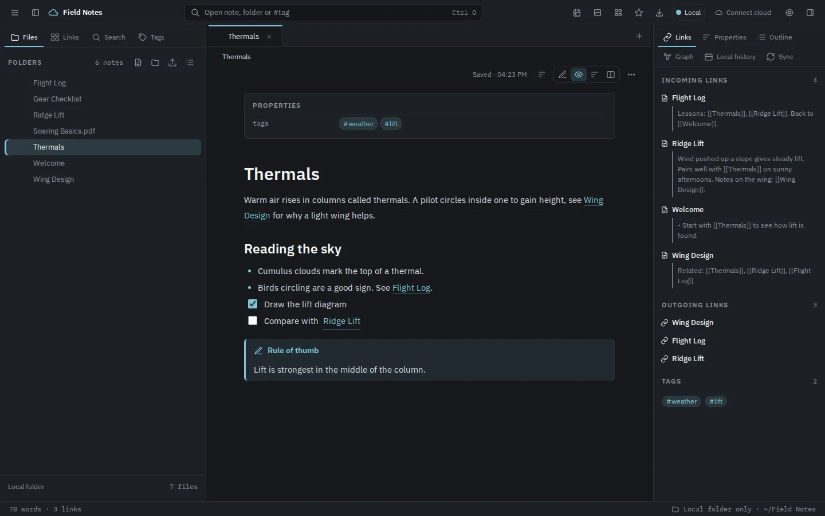This screenshot has height=516, width=825.
Task: Click the #weather tag in Properties box
Action: [359, 124]
